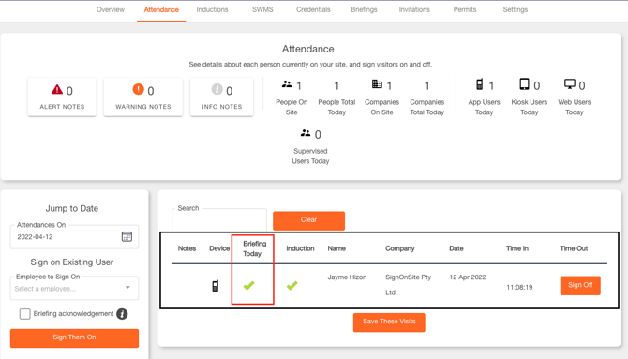Sort by the Induction column header
The height and width of the screenshot is (359, 628).
coord(300,248)
